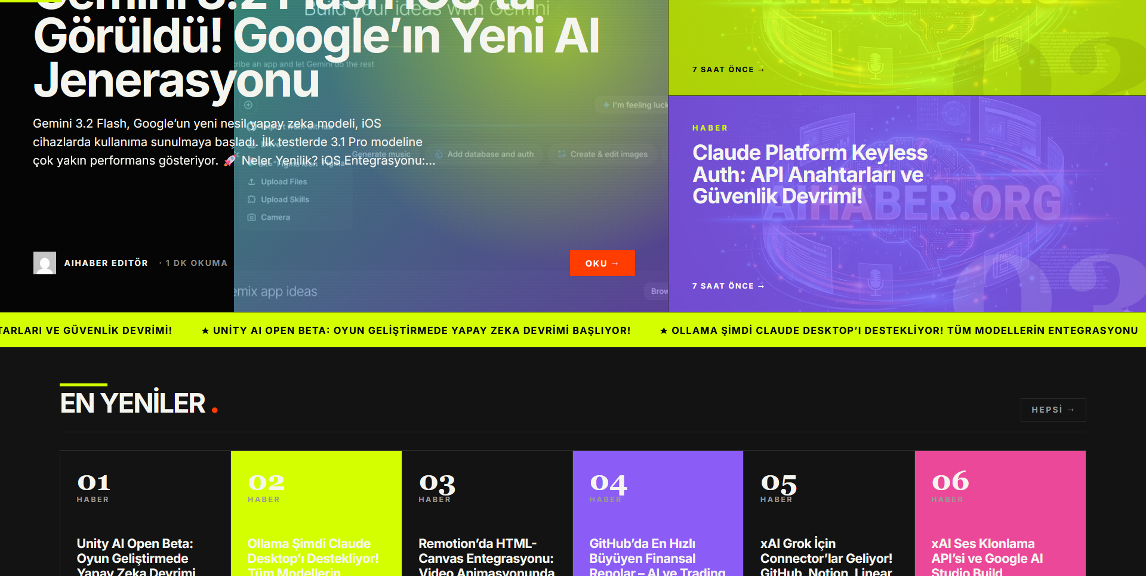
Task: Click the number 01 on the first card
Action: pos(94,482)
